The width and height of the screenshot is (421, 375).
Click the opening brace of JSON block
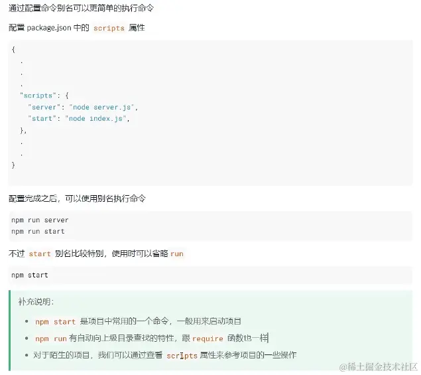pos(13,50)
